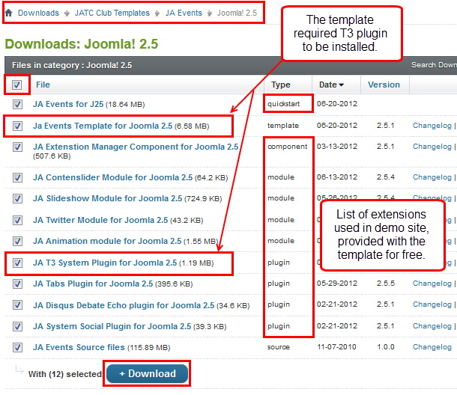Uncheck JA Twitter Module checkbox
The height and width of the screenshot is (395, 457).
point(17,221)
